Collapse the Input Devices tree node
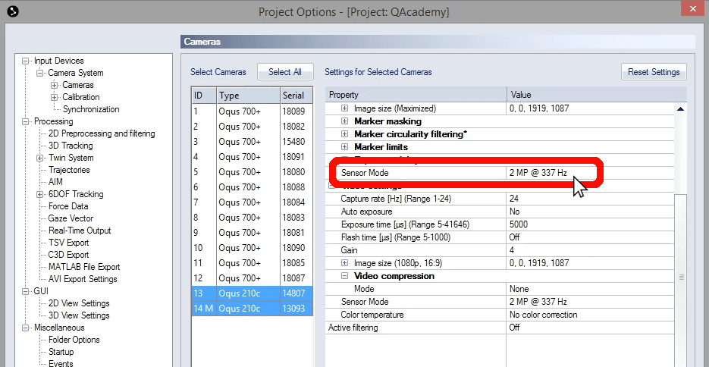 tap(27, 61)
